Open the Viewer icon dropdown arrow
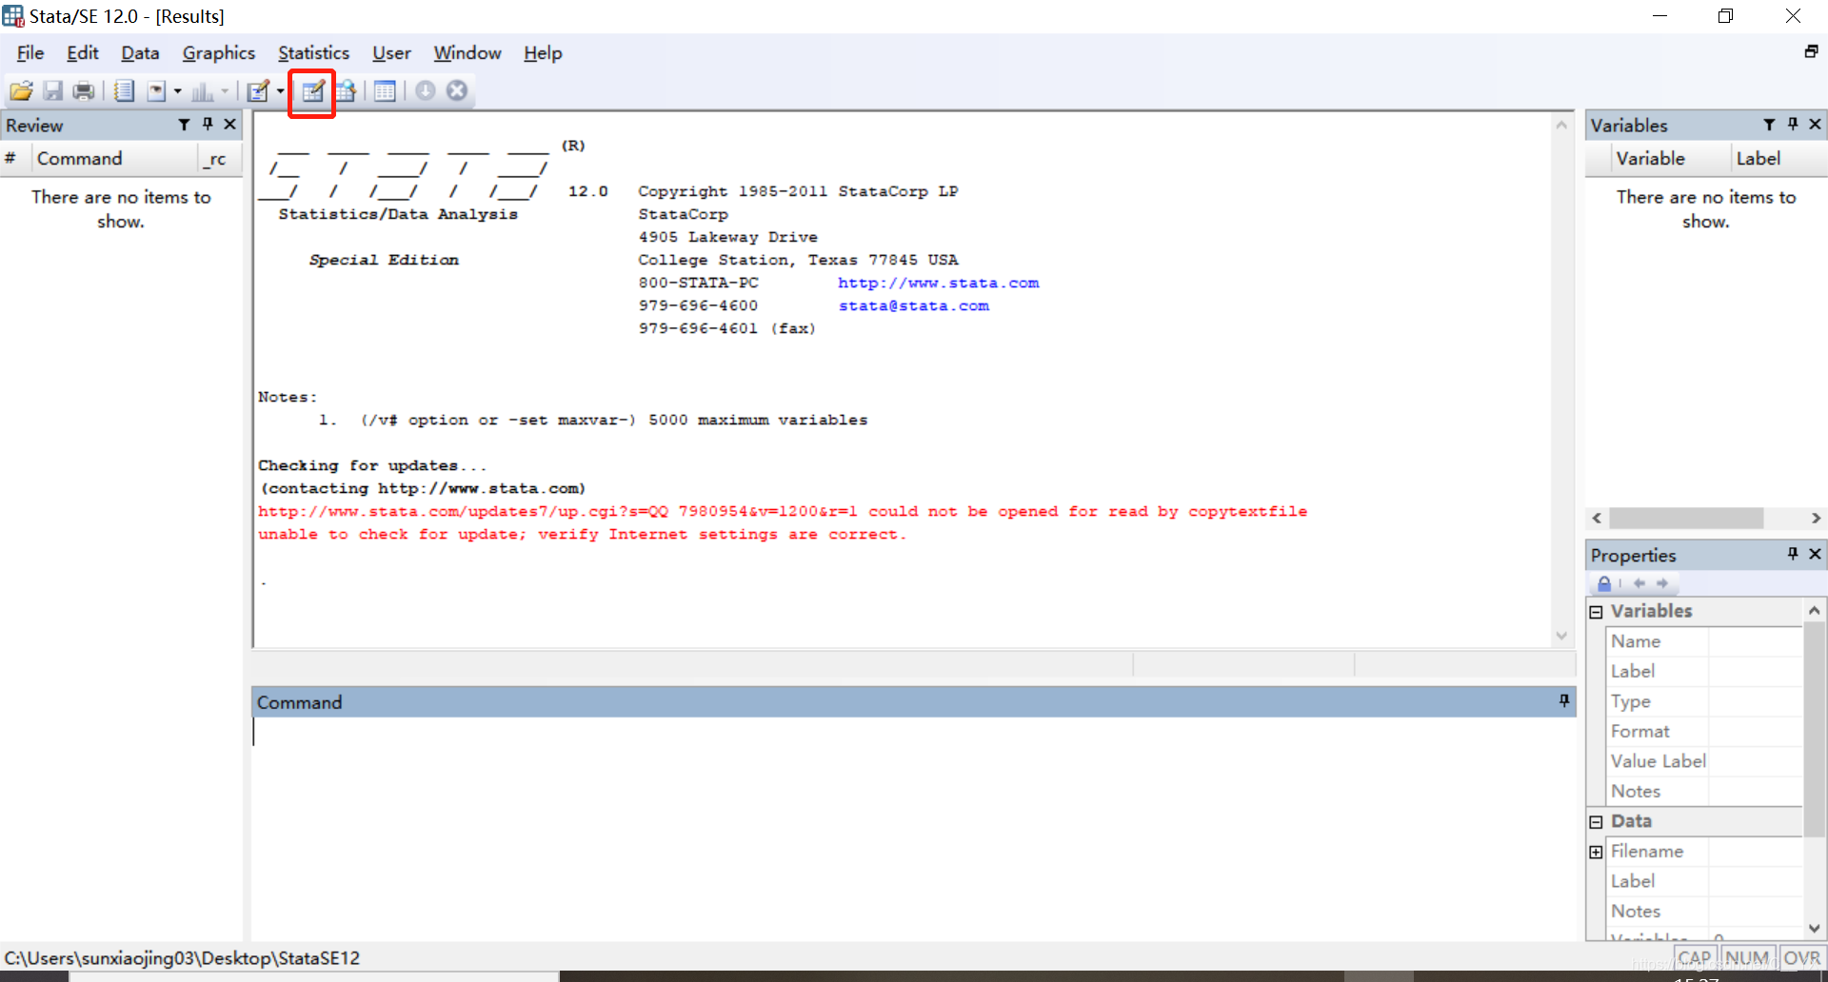 tap(177, 91)
